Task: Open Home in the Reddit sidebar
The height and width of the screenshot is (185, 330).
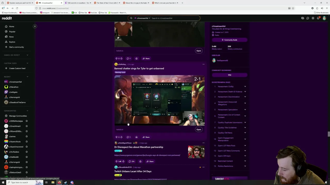Action: (12, 26)
